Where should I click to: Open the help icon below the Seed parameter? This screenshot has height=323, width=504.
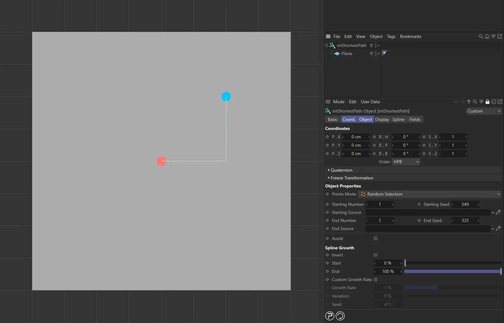pyautogui.click(x=329, y=316)
